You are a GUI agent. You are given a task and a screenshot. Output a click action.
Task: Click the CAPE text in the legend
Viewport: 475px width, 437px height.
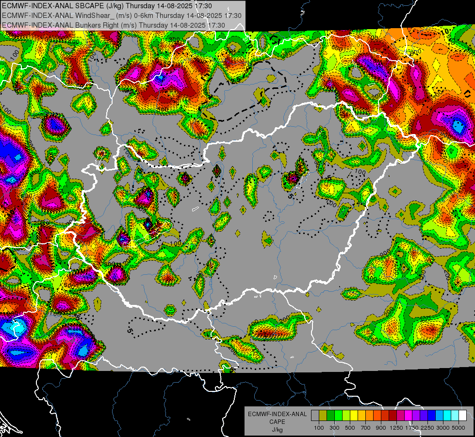(277, 421)
